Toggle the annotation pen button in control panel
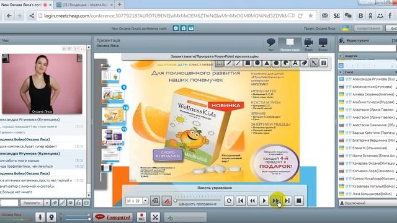Image resolution: width=397 pixels, height=223 pixels. tap(167, 201)
